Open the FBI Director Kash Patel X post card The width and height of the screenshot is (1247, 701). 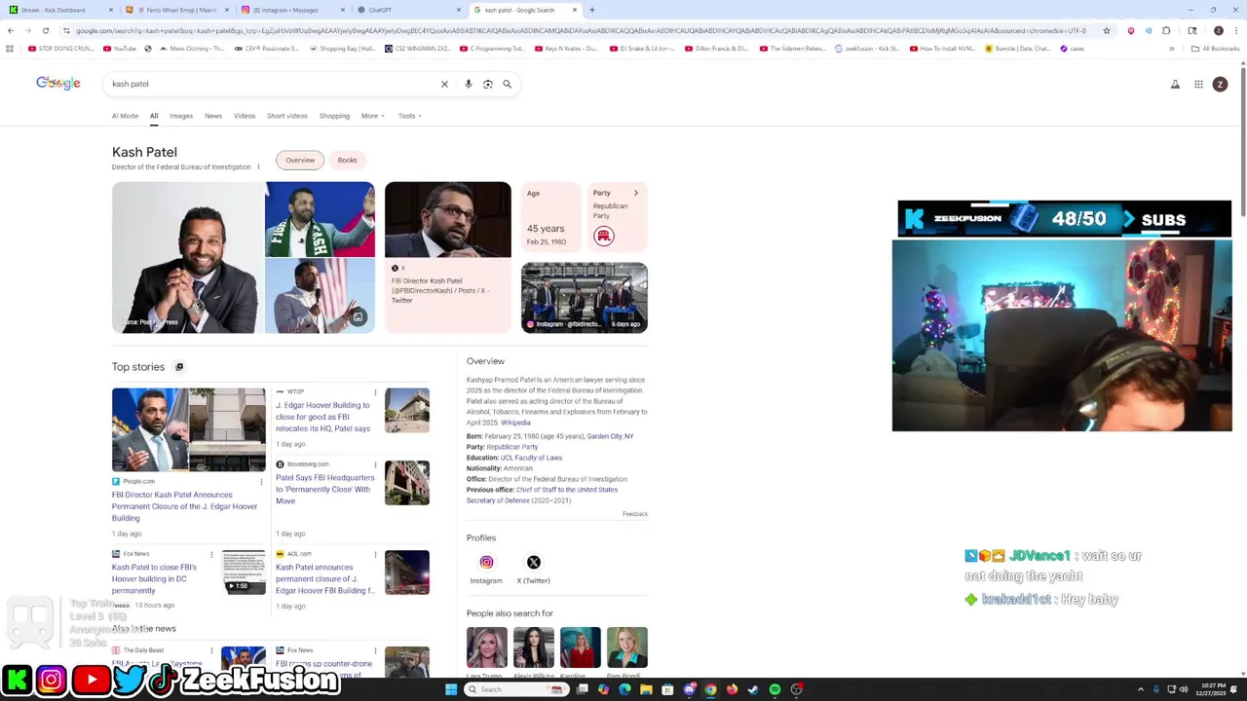coord(448,258)
